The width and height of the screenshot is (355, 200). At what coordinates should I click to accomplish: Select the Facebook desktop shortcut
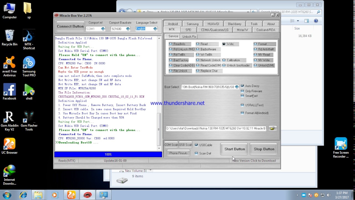pyautogui.click(x=9, y=92)
